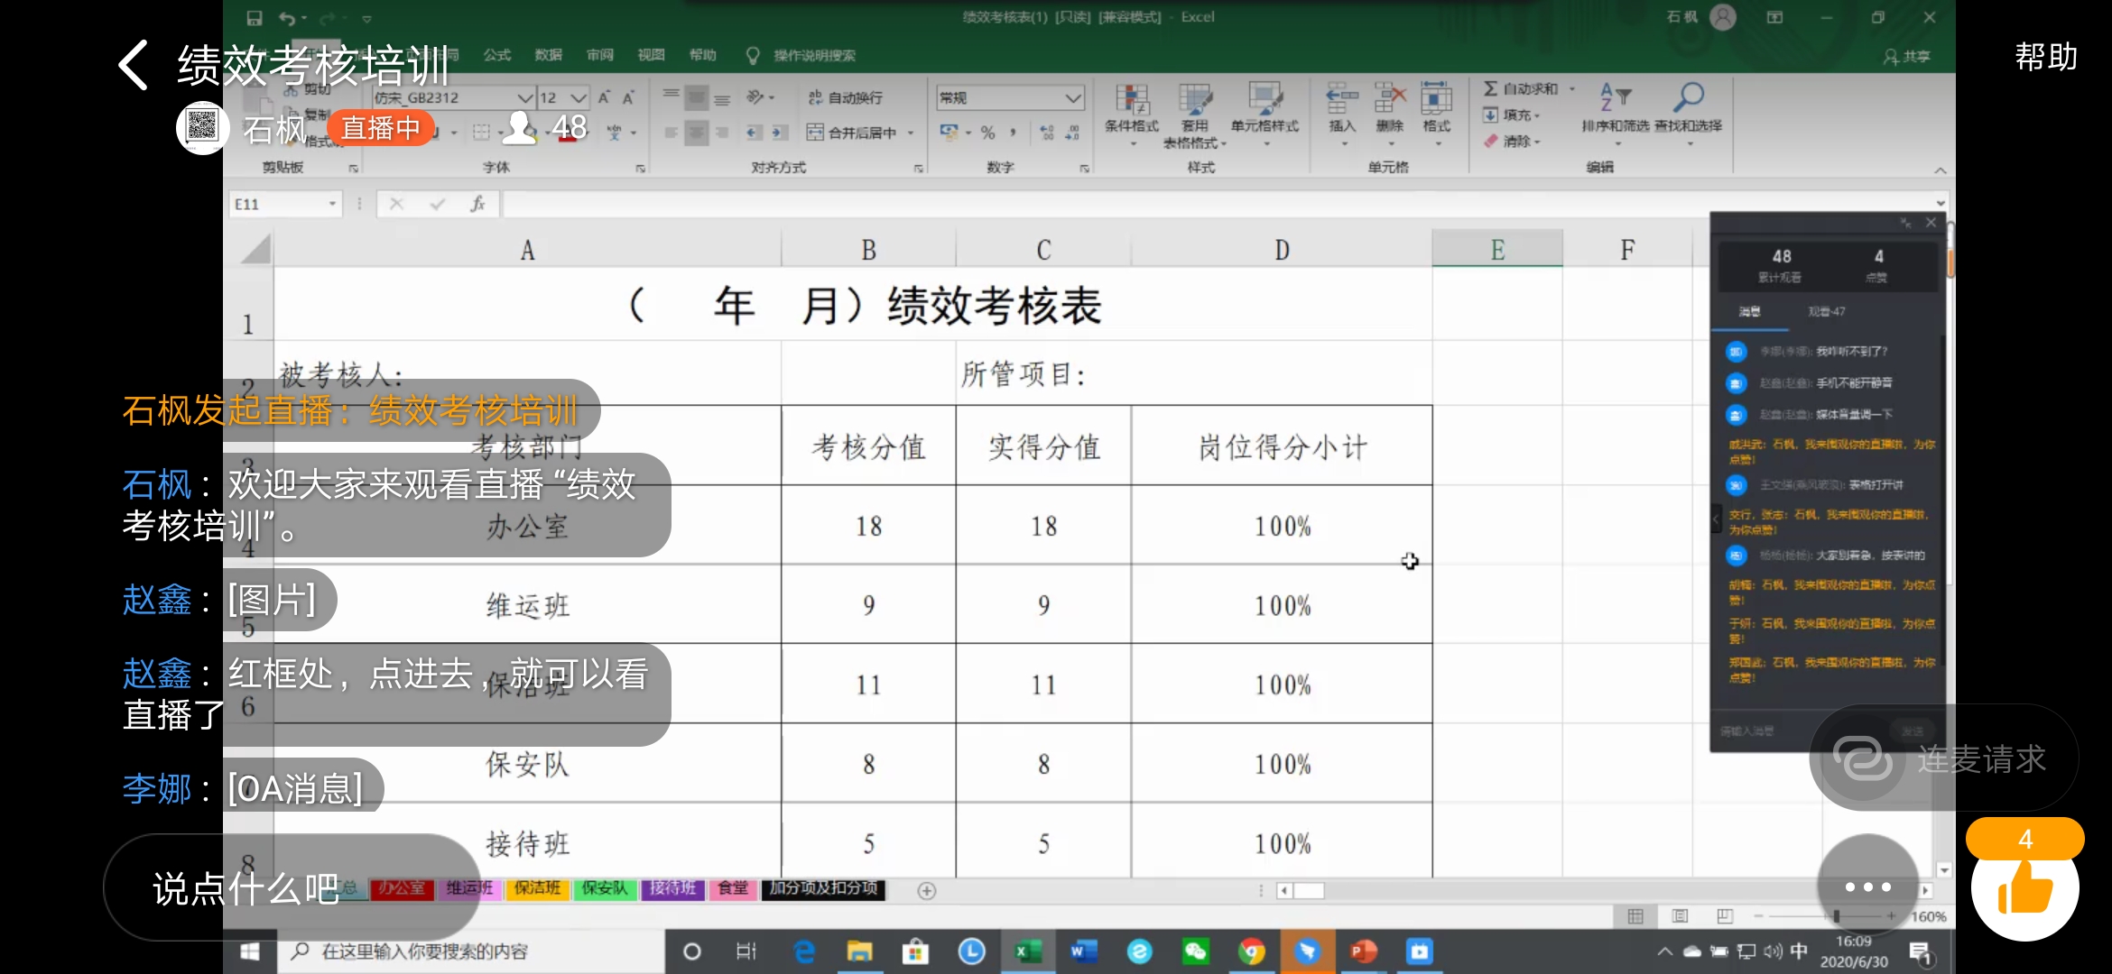Expand the 仿宋_GB2312 font name dropdown
The image size is (2112, 974).
coord(524,97)
